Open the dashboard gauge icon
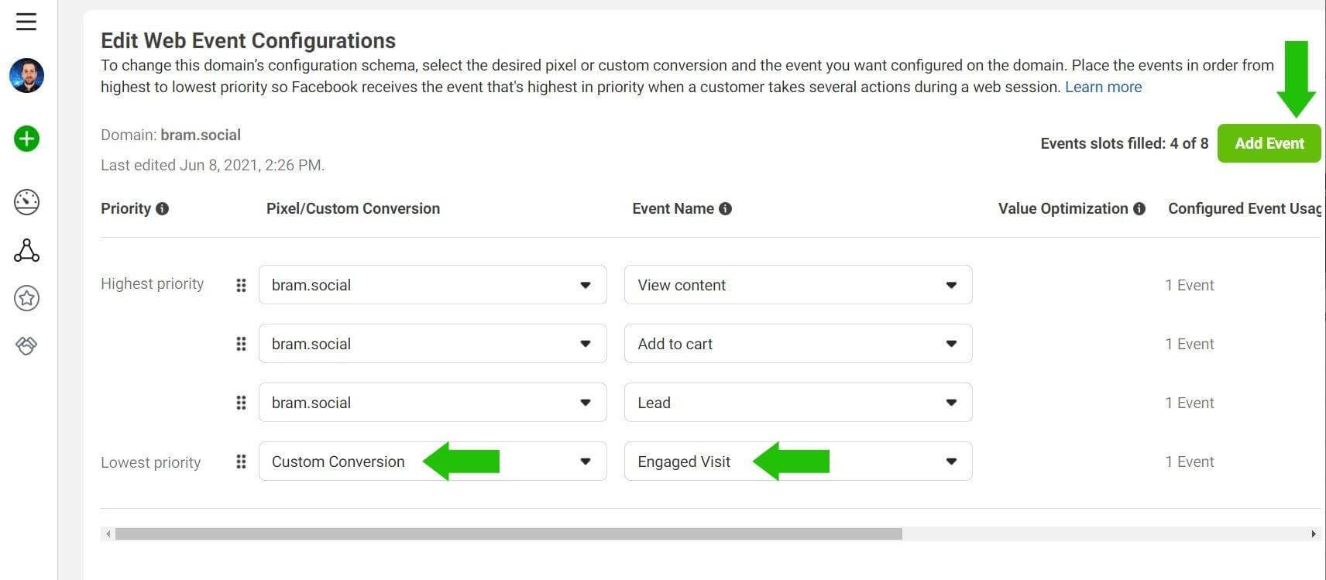Viewport: 1326px width, 580px height. click(26, 202)
